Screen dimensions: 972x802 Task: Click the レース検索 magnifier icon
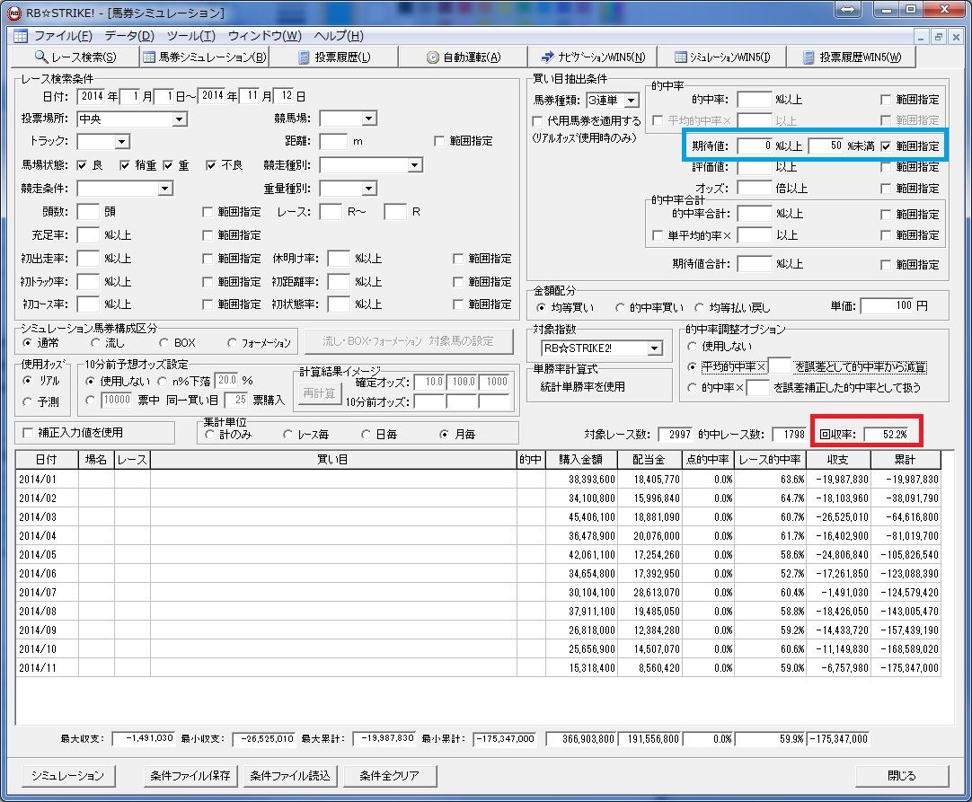coord(41,57)
